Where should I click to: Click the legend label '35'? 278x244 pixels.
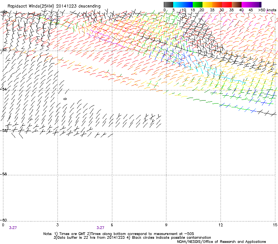(231, 10)
